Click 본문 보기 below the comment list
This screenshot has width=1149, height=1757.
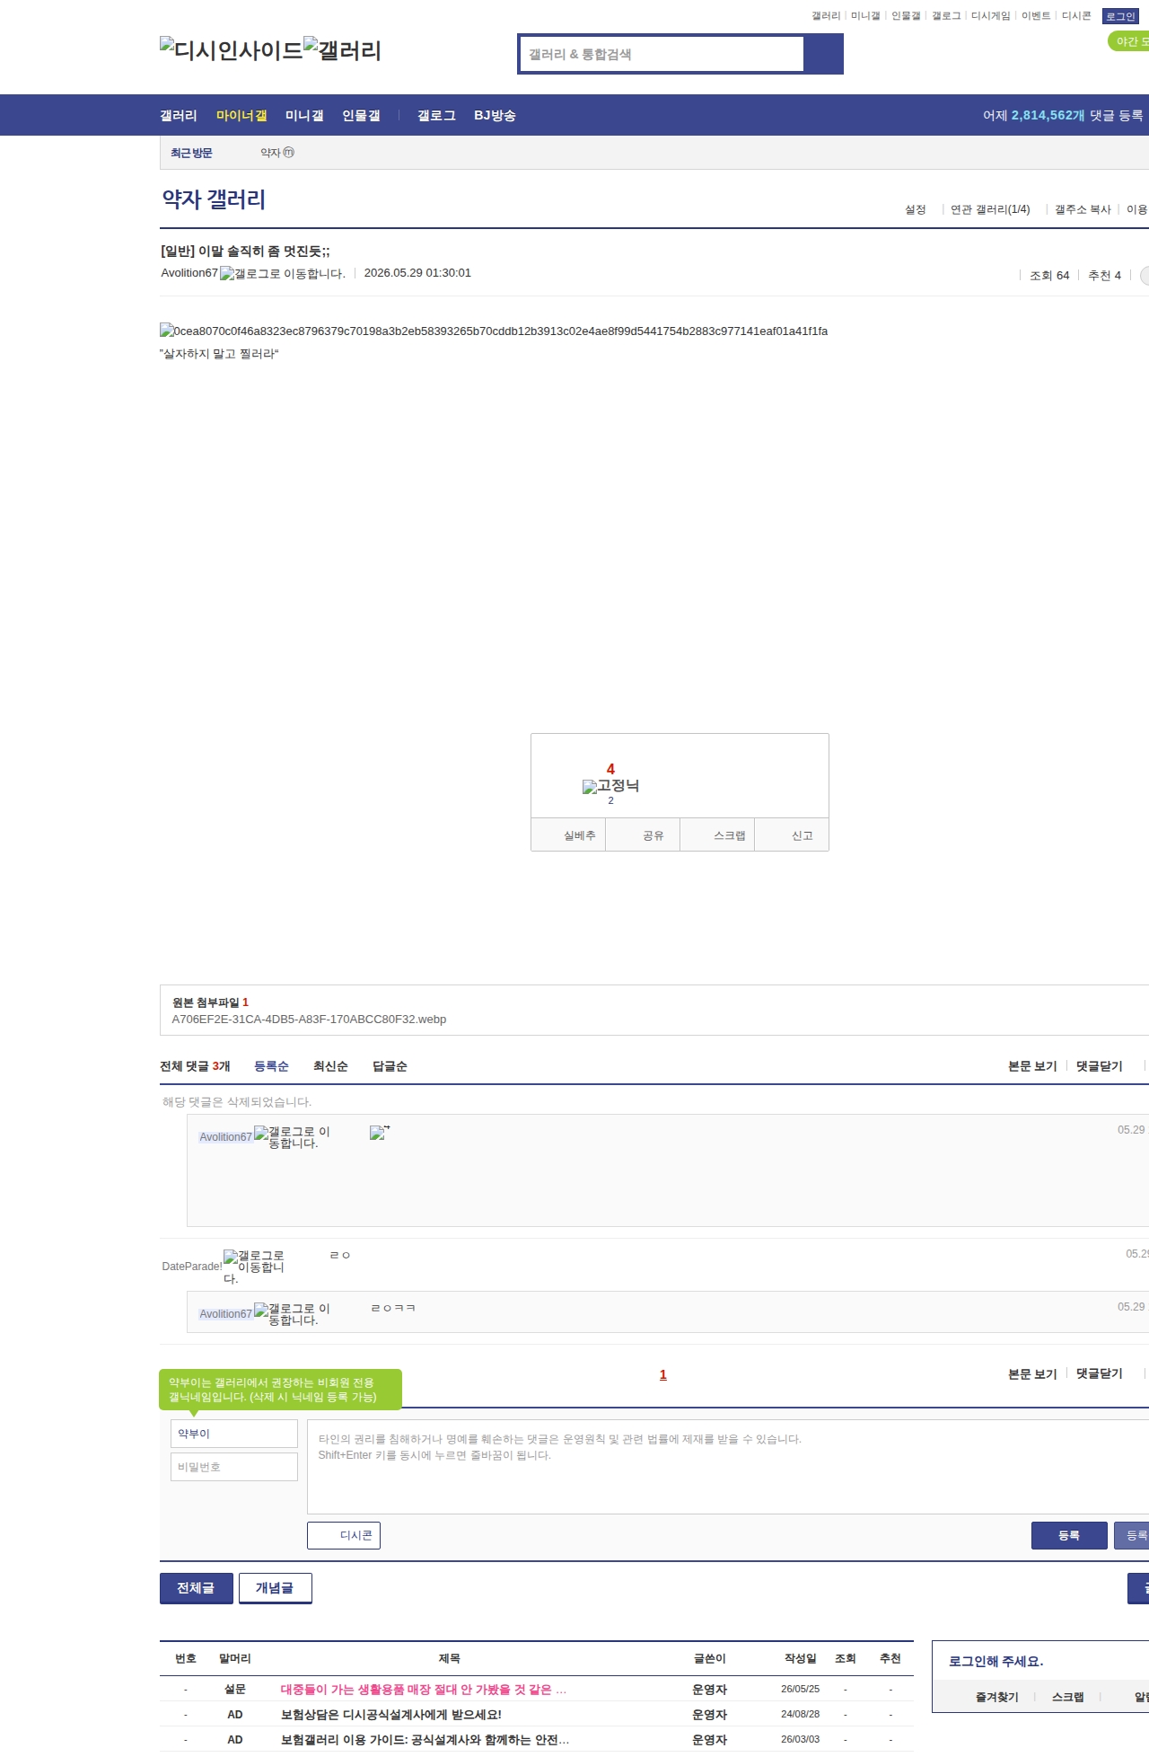coord(1032,1373)
